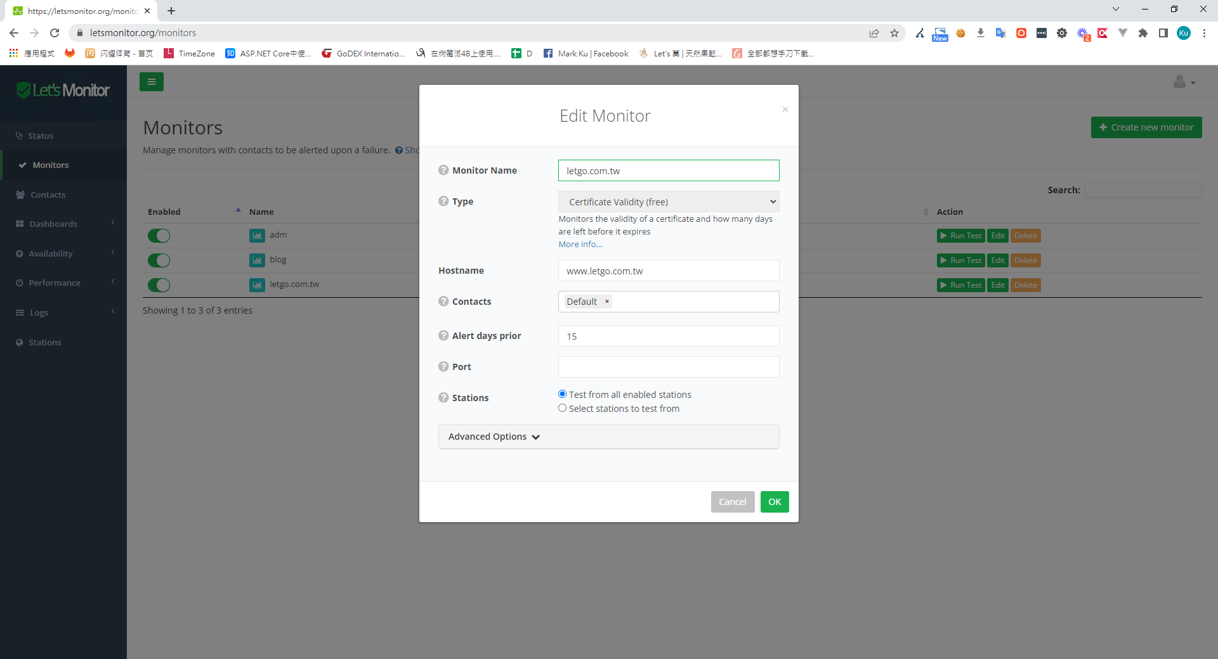The width and height of the screenshot is (1218, 659).
Task: Bookmark this page with the star icon
Action: pyautogui.click(x=894, y=33)
